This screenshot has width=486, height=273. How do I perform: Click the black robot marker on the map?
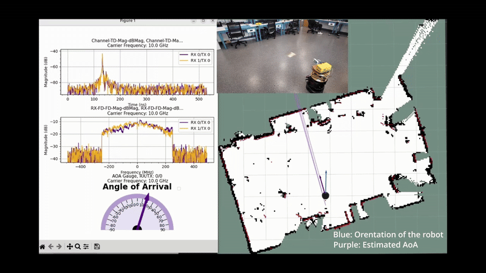coord(326,195)
